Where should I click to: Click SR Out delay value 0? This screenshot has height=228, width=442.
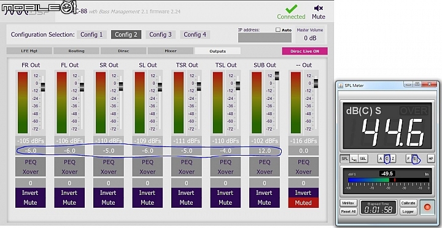[x=109, y=183]
